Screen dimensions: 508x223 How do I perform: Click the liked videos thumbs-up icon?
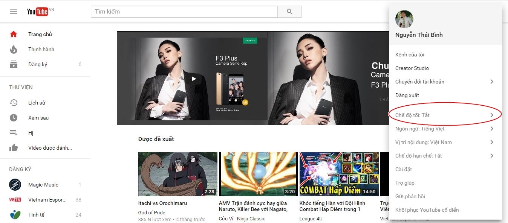(14, 148)
